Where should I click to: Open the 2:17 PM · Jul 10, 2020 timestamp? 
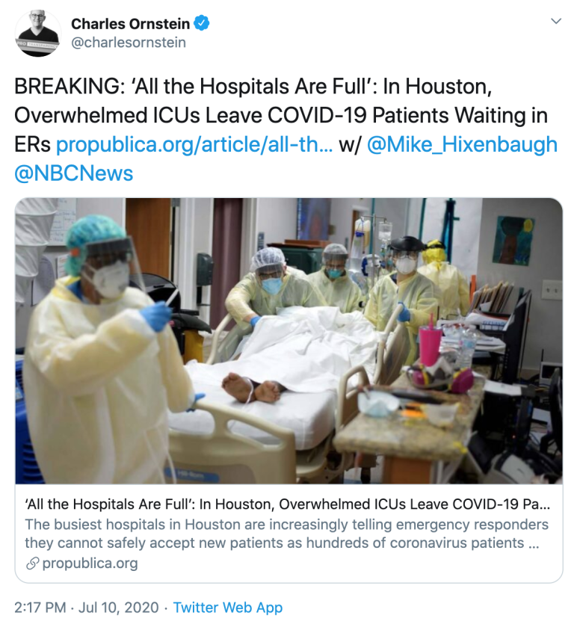87,608
